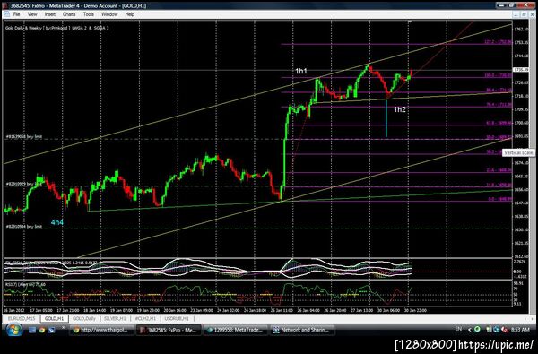The height and width of the screenshot is (354, 538).
Task: Click the current price marker on scale
Action: tap(521, 70)
